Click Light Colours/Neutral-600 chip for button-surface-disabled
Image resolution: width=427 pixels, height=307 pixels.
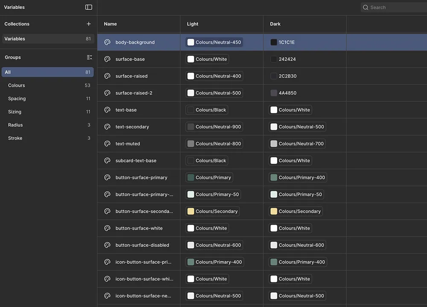[x=214, y=245]
